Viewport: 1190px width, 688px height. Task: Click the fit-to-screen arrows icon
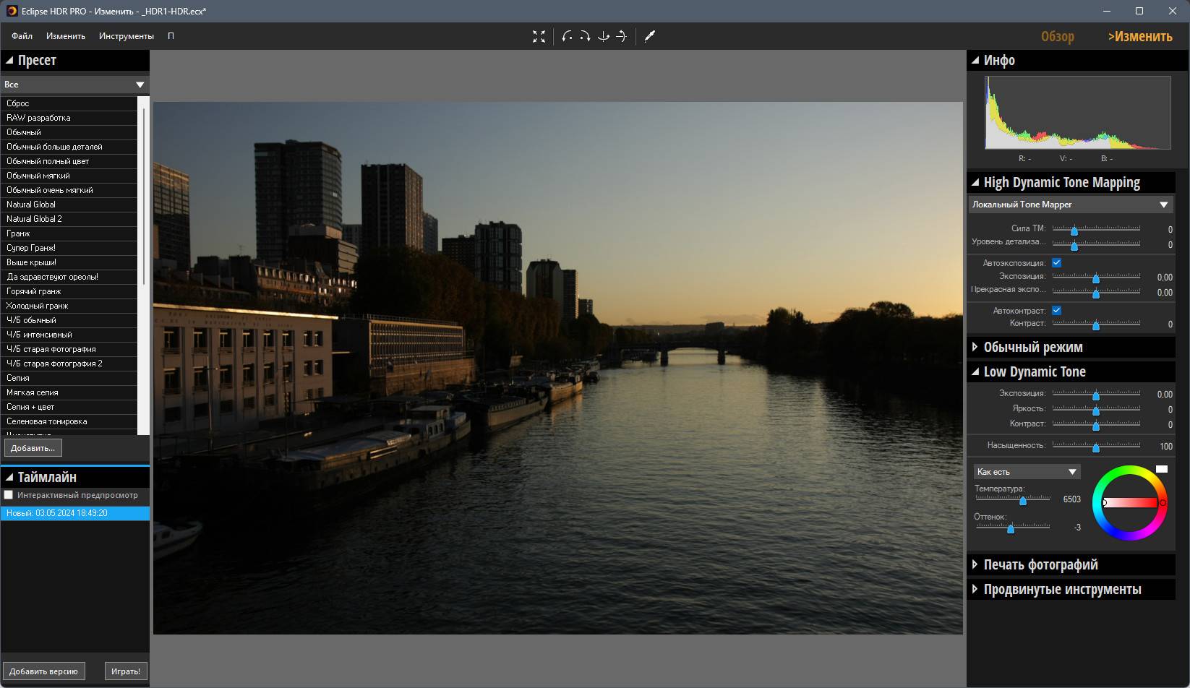[x=539, y=36]
